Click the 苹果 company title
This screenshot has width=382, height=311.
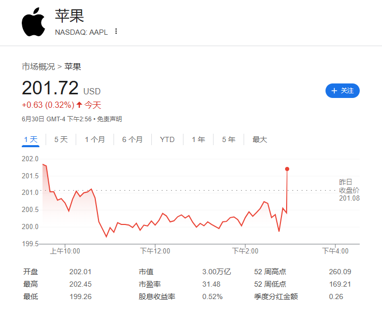click(x=69, y=16)
